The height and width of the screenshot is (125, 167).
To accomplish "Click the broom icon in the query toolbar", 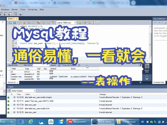I will [85, 23].
